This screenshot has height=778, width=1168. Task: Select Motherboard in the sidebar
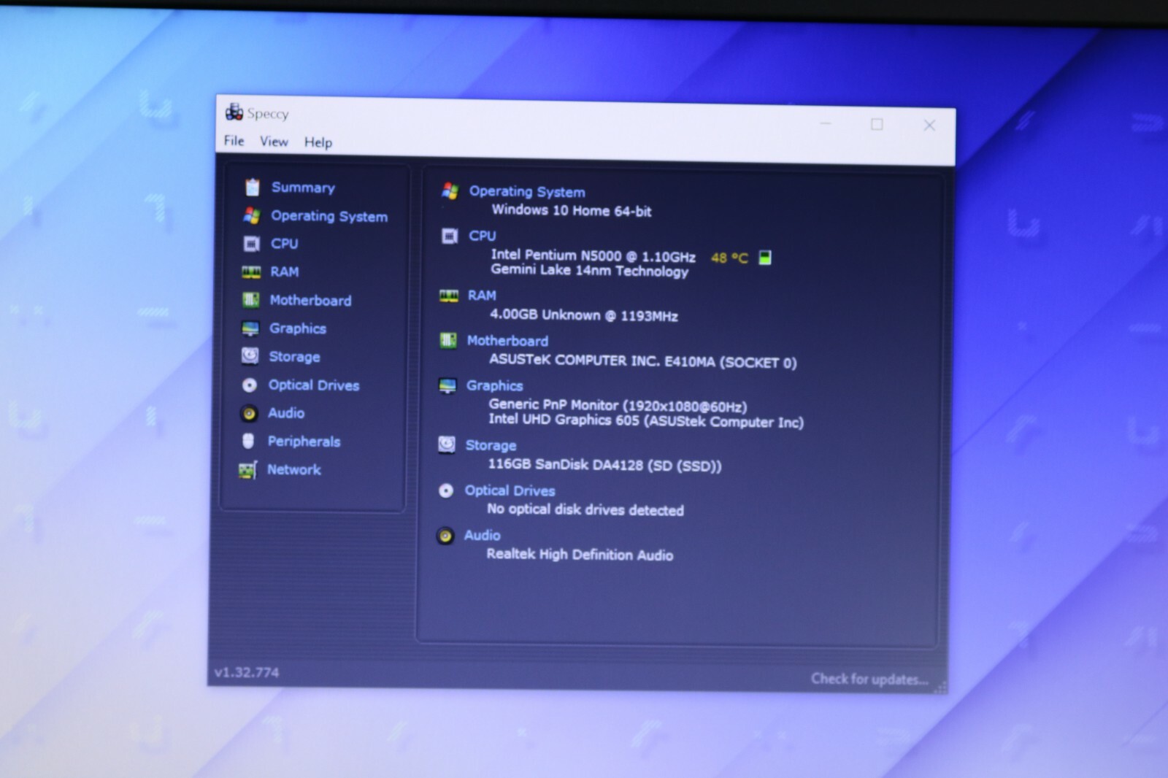(x=310, y=301)
